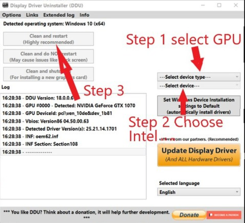The height and width of the screenshot is (223, 245).
Task: Click the orange Update Display Driver button
Action: tap(198, 154)
